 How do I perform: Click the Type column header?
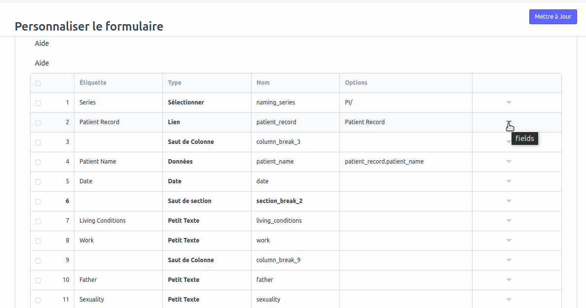tap(174, 82)
